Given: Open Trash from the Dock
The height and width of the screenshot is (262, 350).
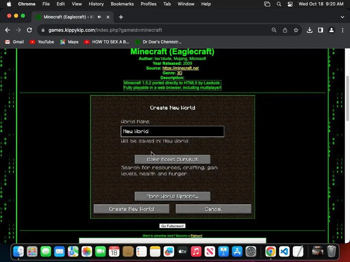Looking at the screenshot, I should [332, 251].
